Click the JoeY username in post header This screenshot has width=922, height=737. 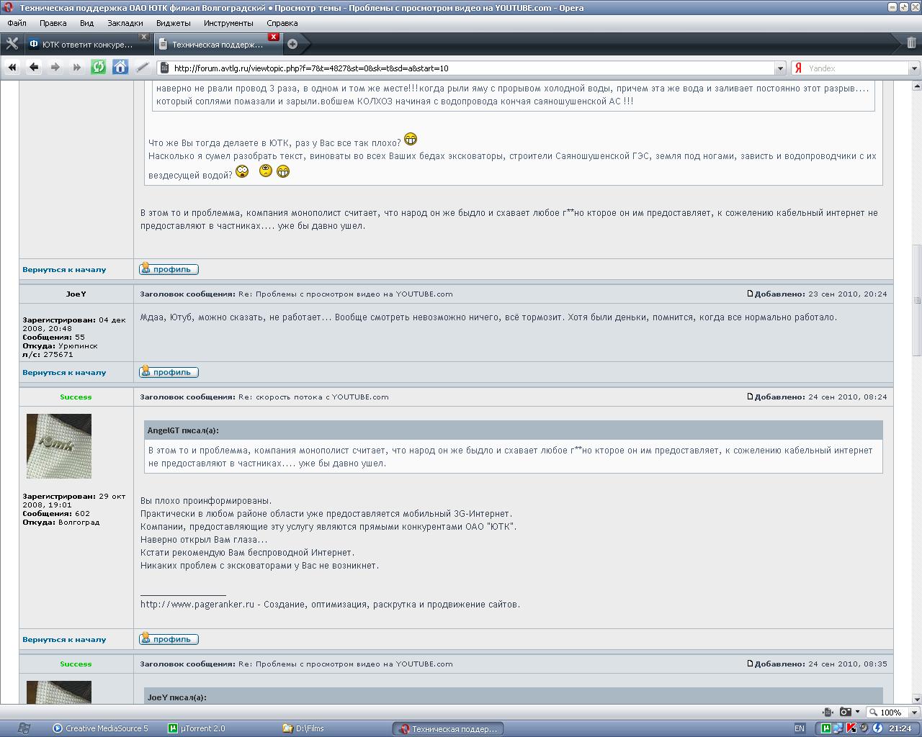pos(76,294)
